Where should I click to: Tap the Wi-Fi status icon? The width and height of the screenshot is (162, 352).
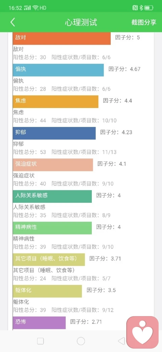coord(35,8)
